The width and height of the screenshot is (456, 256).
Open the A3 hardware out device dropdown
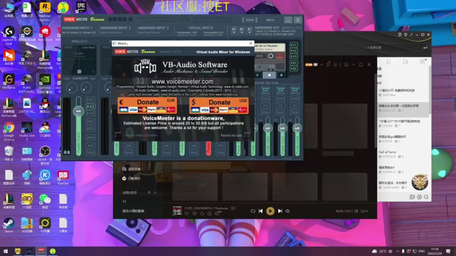click(x=249, y=31)
